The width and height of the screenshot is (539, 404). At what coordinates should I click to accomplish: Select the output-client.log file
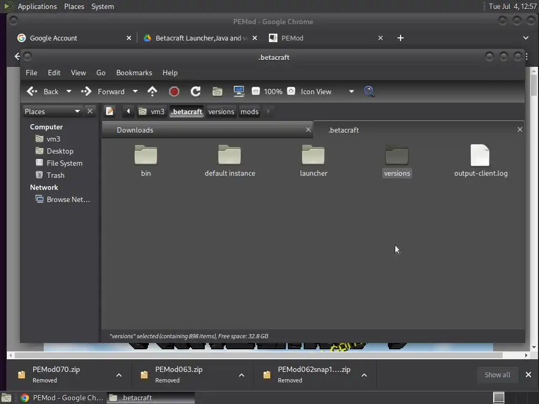coord(481,161)
